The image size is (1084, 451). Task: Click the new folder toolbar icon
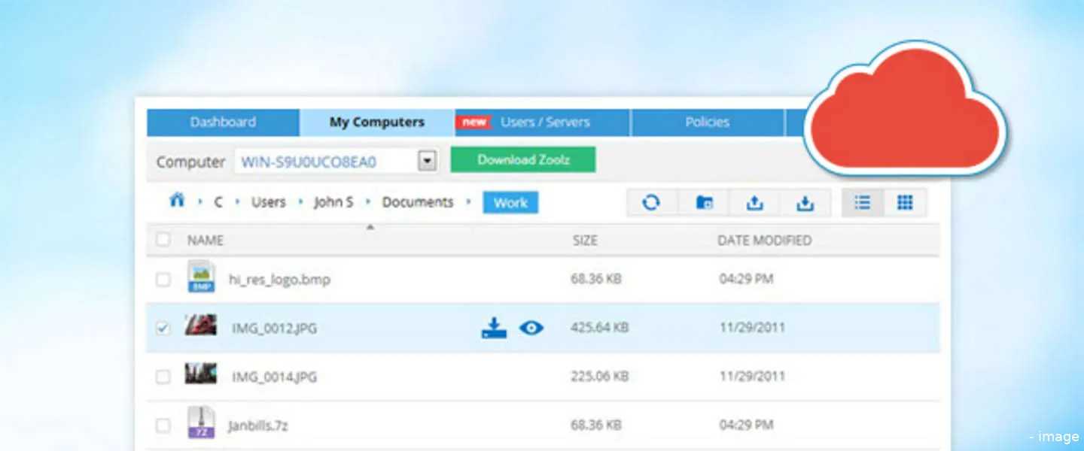[x=705, y=203]
